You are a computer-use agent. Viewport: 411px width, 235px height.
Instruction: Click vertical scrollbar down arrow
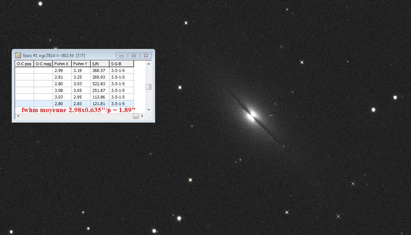[x=149, y=110]
